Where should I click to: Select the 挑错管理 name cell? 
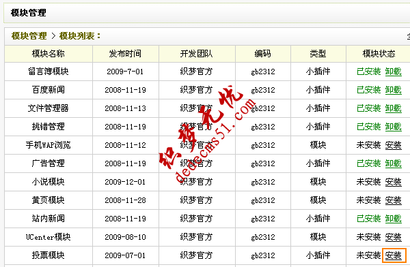[x=49, y=127]
